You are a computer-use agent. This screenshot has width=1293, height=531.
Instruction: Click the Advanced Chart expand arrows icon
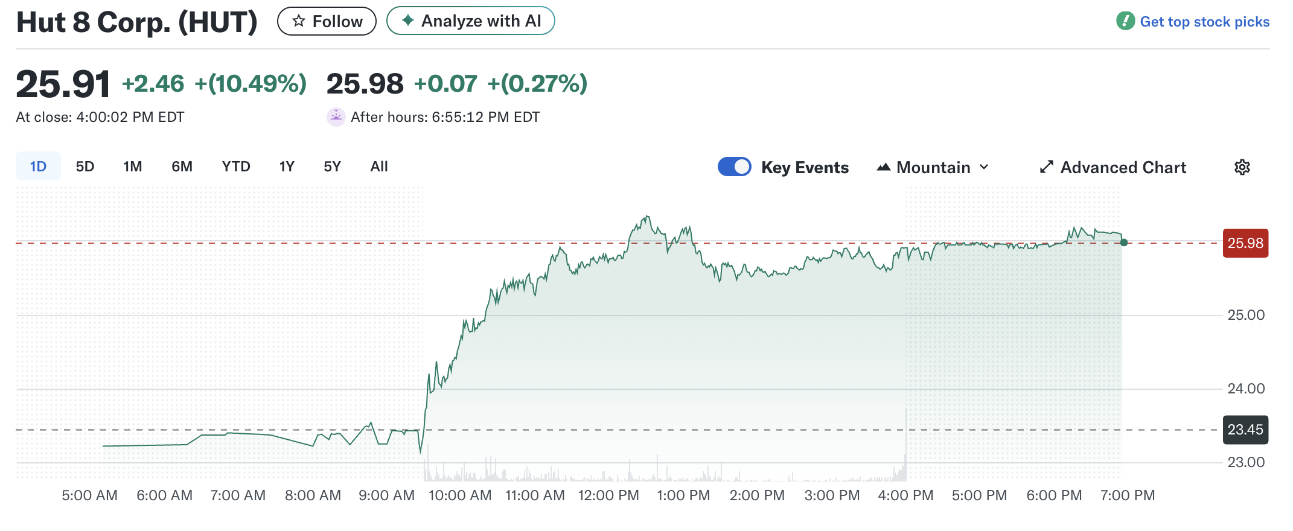tap(1046, 167)
